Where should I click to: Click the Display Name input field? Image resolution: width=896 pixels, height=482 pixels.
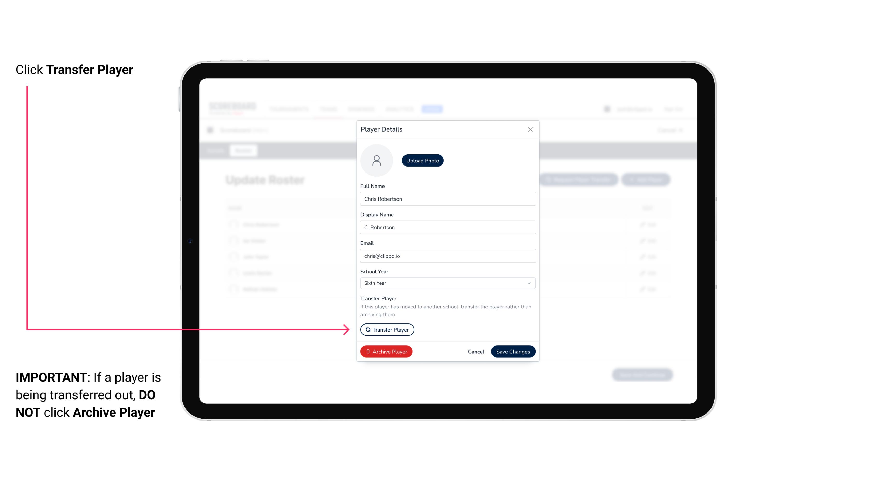click(447, 227)
